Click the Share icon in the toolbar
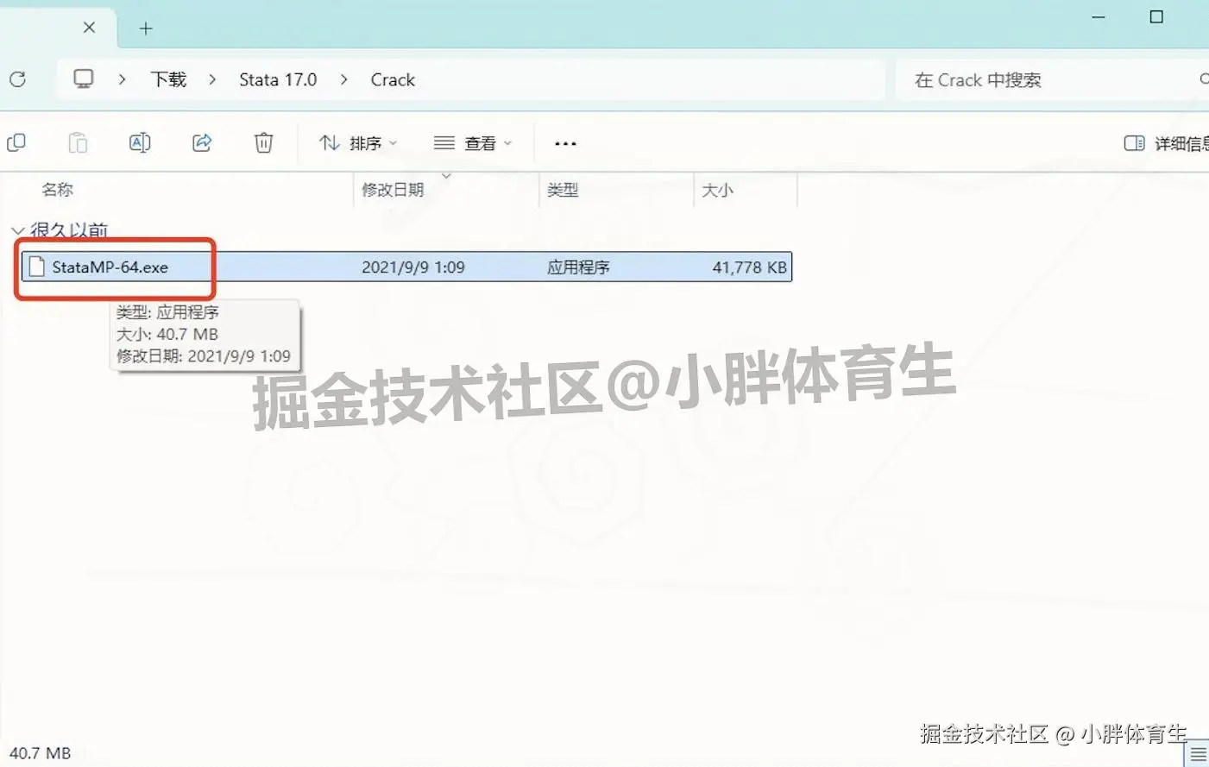This screenshot has width=1209, height=767. (201, 142)
